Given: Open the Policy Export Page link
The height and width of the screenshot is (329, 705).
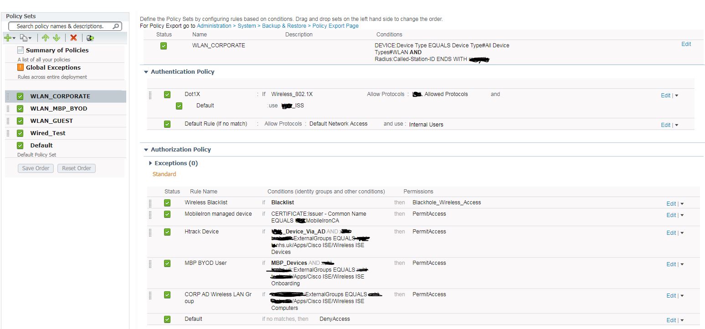Looking at the screenshot, I should [x=335, y=26].
